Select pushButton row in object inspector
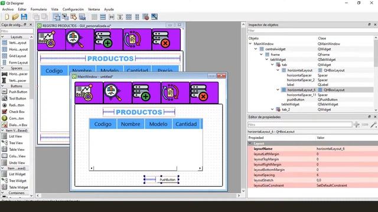Image resolution: width=378 pixels, height=212 pixels. [311, 100]
